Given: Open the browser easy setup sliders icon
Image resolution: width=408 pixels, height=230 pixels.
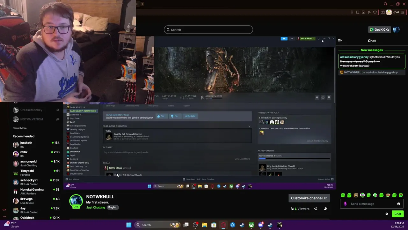Looking at the screenshot, I should point(403,12).
